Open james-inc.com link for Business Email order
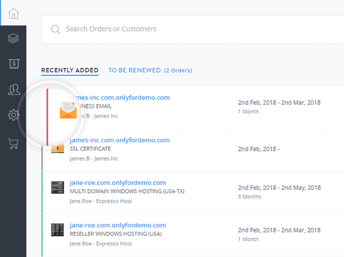This screenshot has width=344, height=257. 123,97
